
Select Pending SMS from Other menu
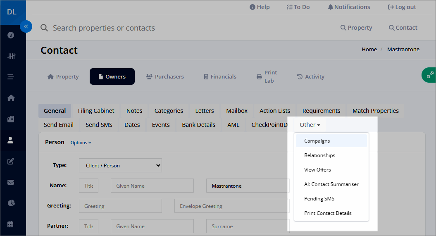331,198
